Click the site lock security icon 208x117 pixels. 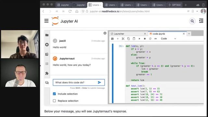coord(87,11)
